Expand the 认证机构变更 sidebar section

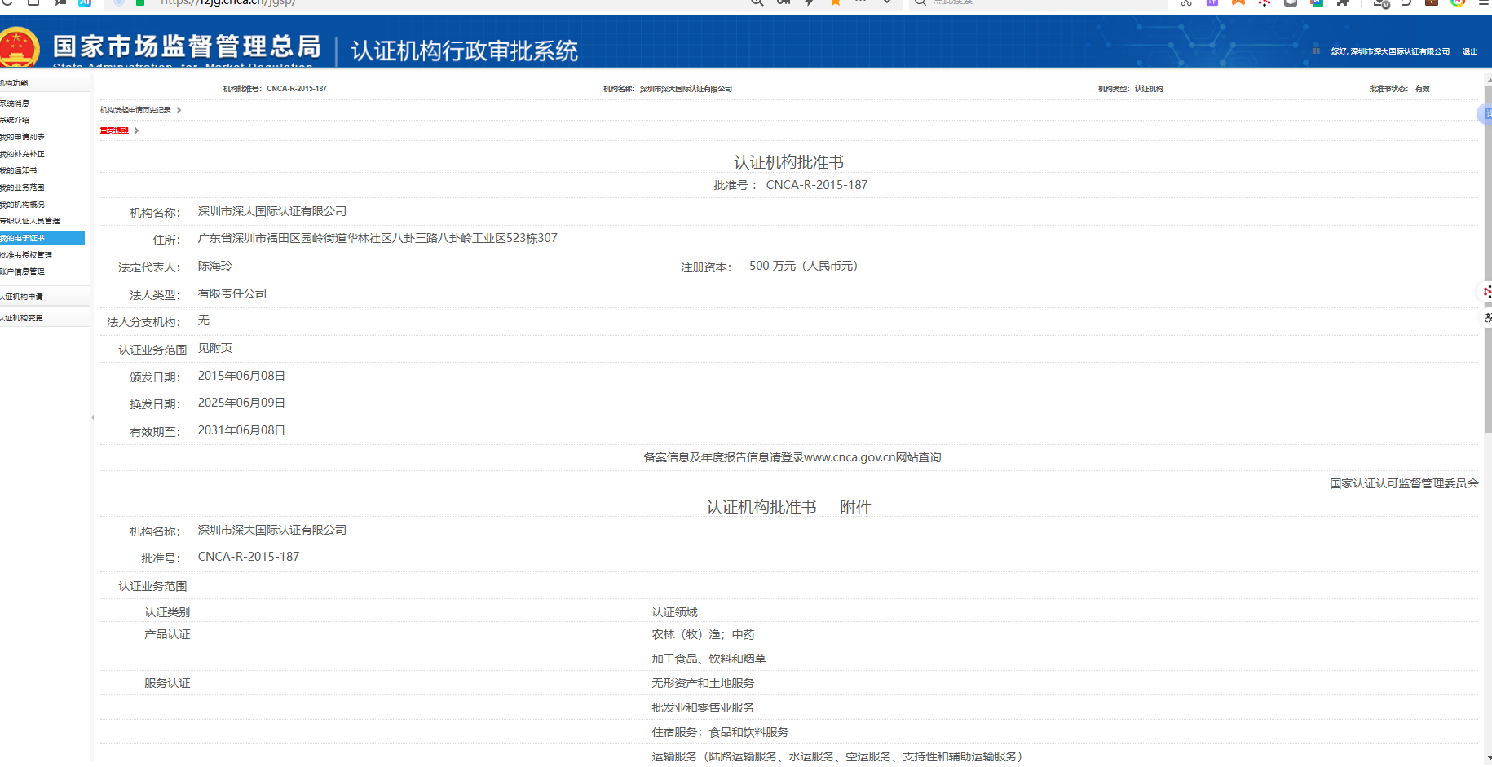point(44,318)
